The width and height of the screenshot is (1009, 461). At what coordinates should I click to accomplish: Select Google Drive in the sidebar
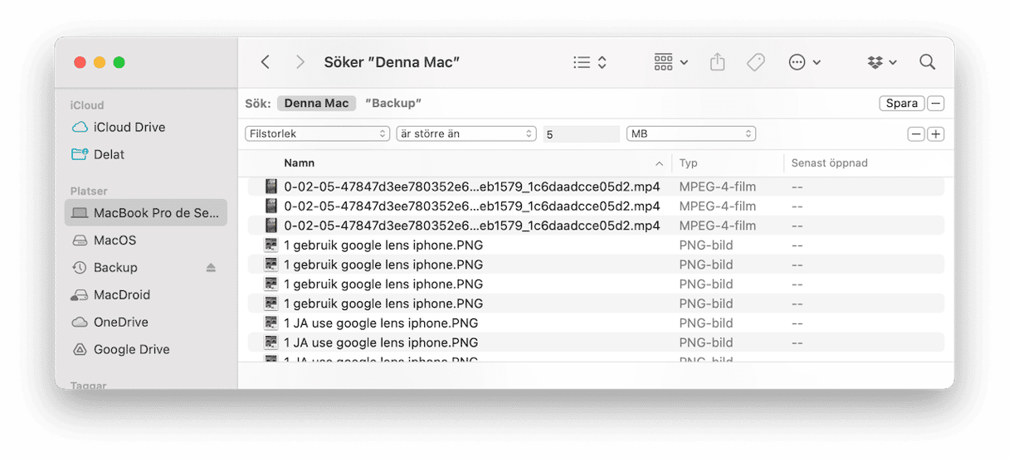pos(131,350)
